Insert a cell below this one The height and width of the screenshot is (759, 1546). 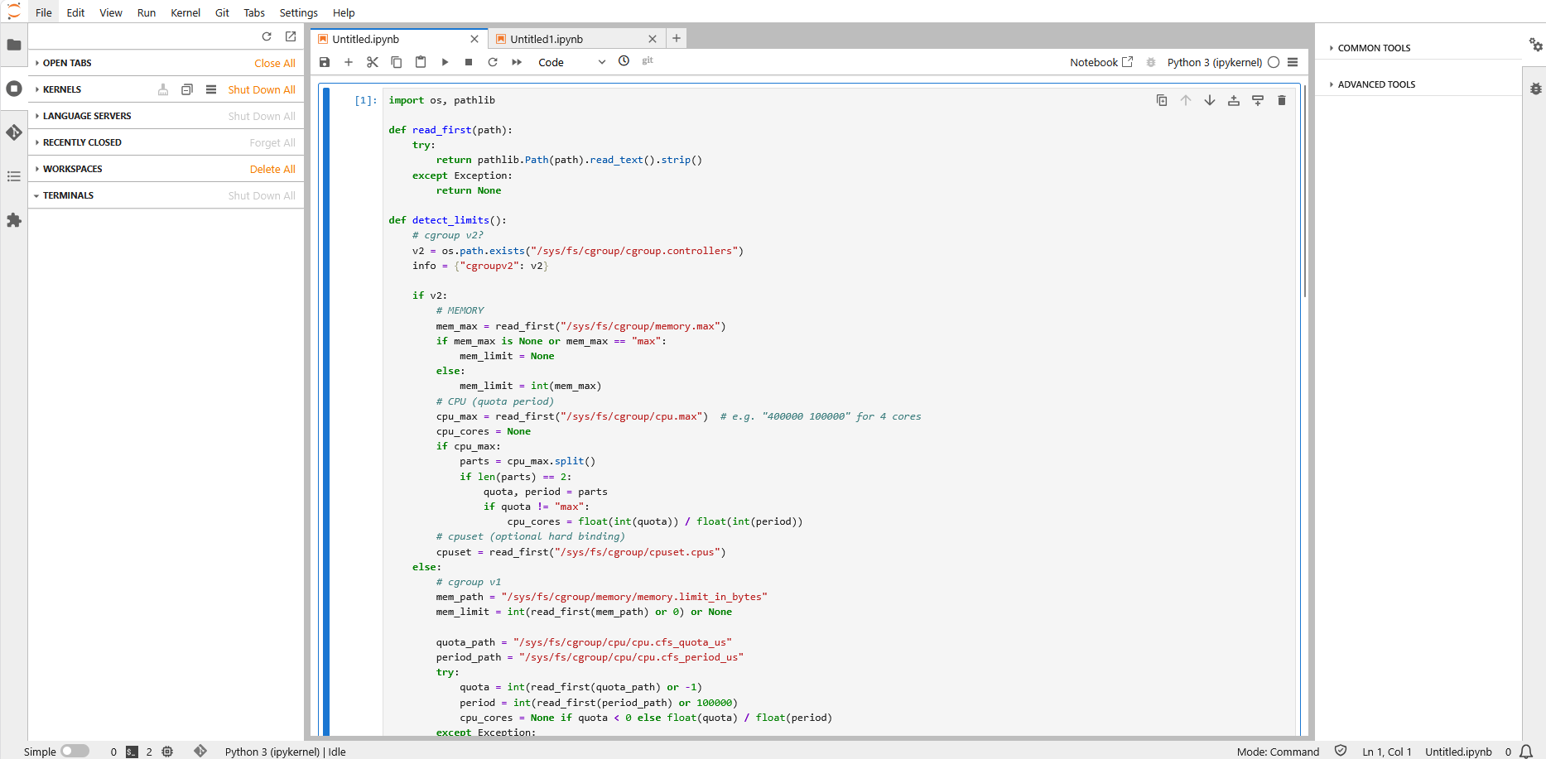1258,100
